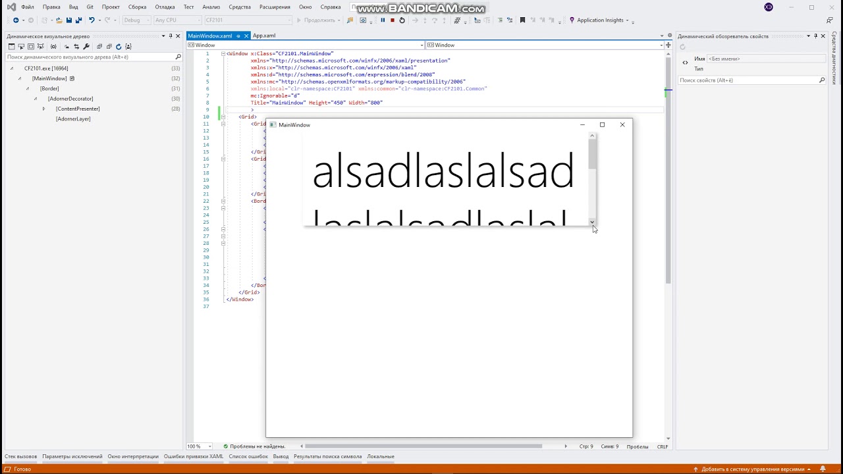Click the user account avatar circle
The image size is (843, 474).
769,7
